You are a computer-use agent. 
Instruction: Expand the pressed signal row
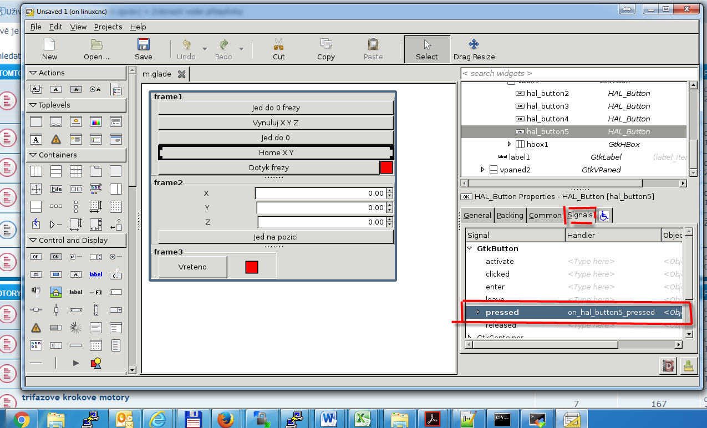[477, 312]
